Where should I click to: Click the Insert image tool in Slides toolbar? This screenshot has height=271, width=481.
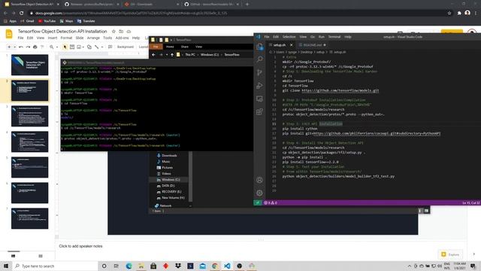tap(79, 47)
